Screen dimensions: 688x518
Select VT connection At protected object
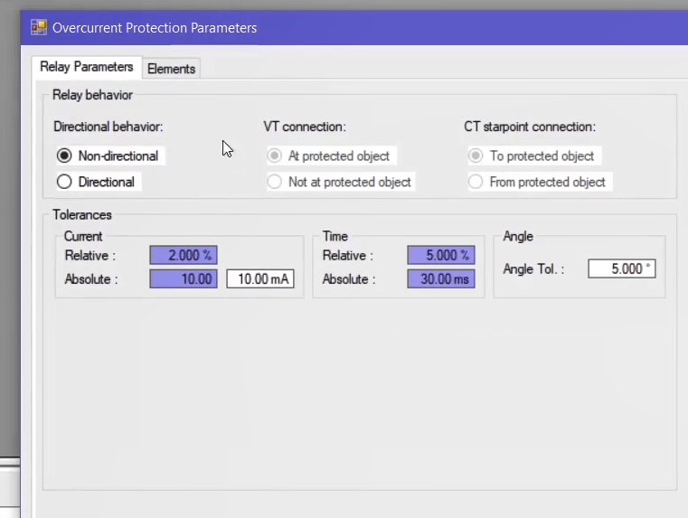click(274, 155)
